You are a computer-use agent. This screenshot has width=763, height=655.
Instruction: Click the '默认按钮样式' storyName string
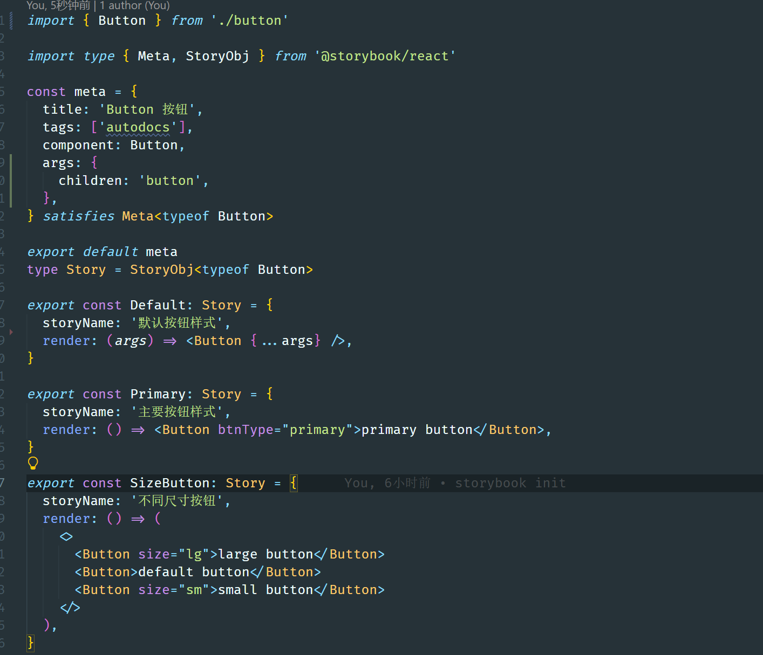pos(177,323)
